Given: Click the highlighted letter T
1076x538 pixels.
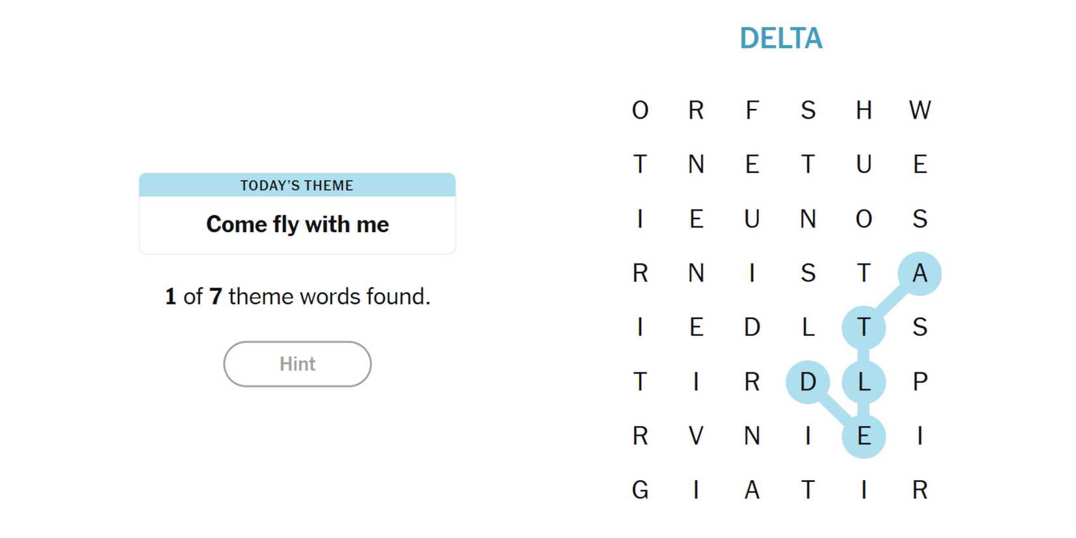Looking at the screenshot, I should (x=863, y=327).
